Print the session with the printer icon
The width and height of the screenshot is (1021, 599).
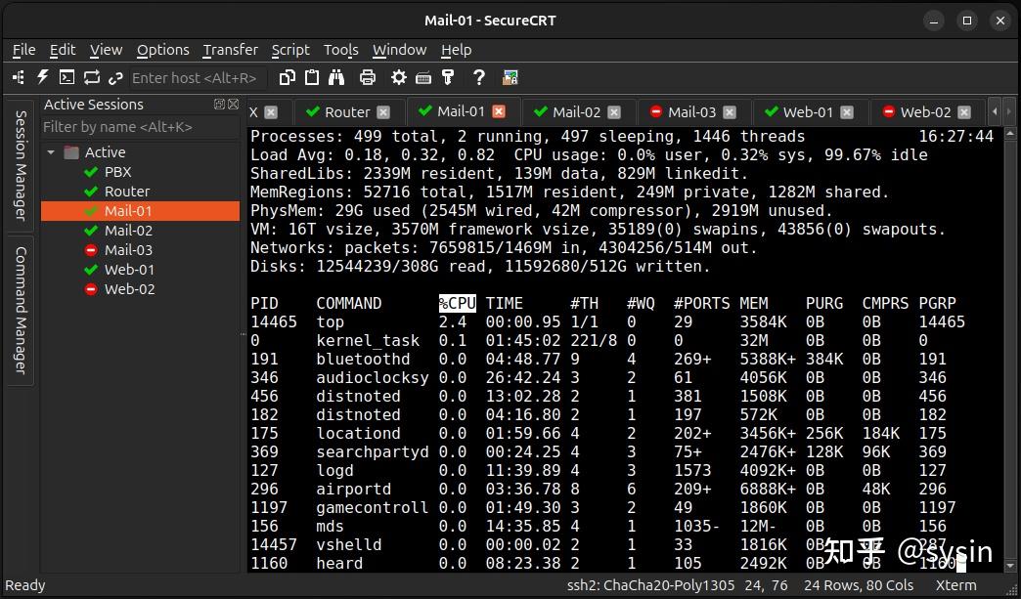(368, 78)
